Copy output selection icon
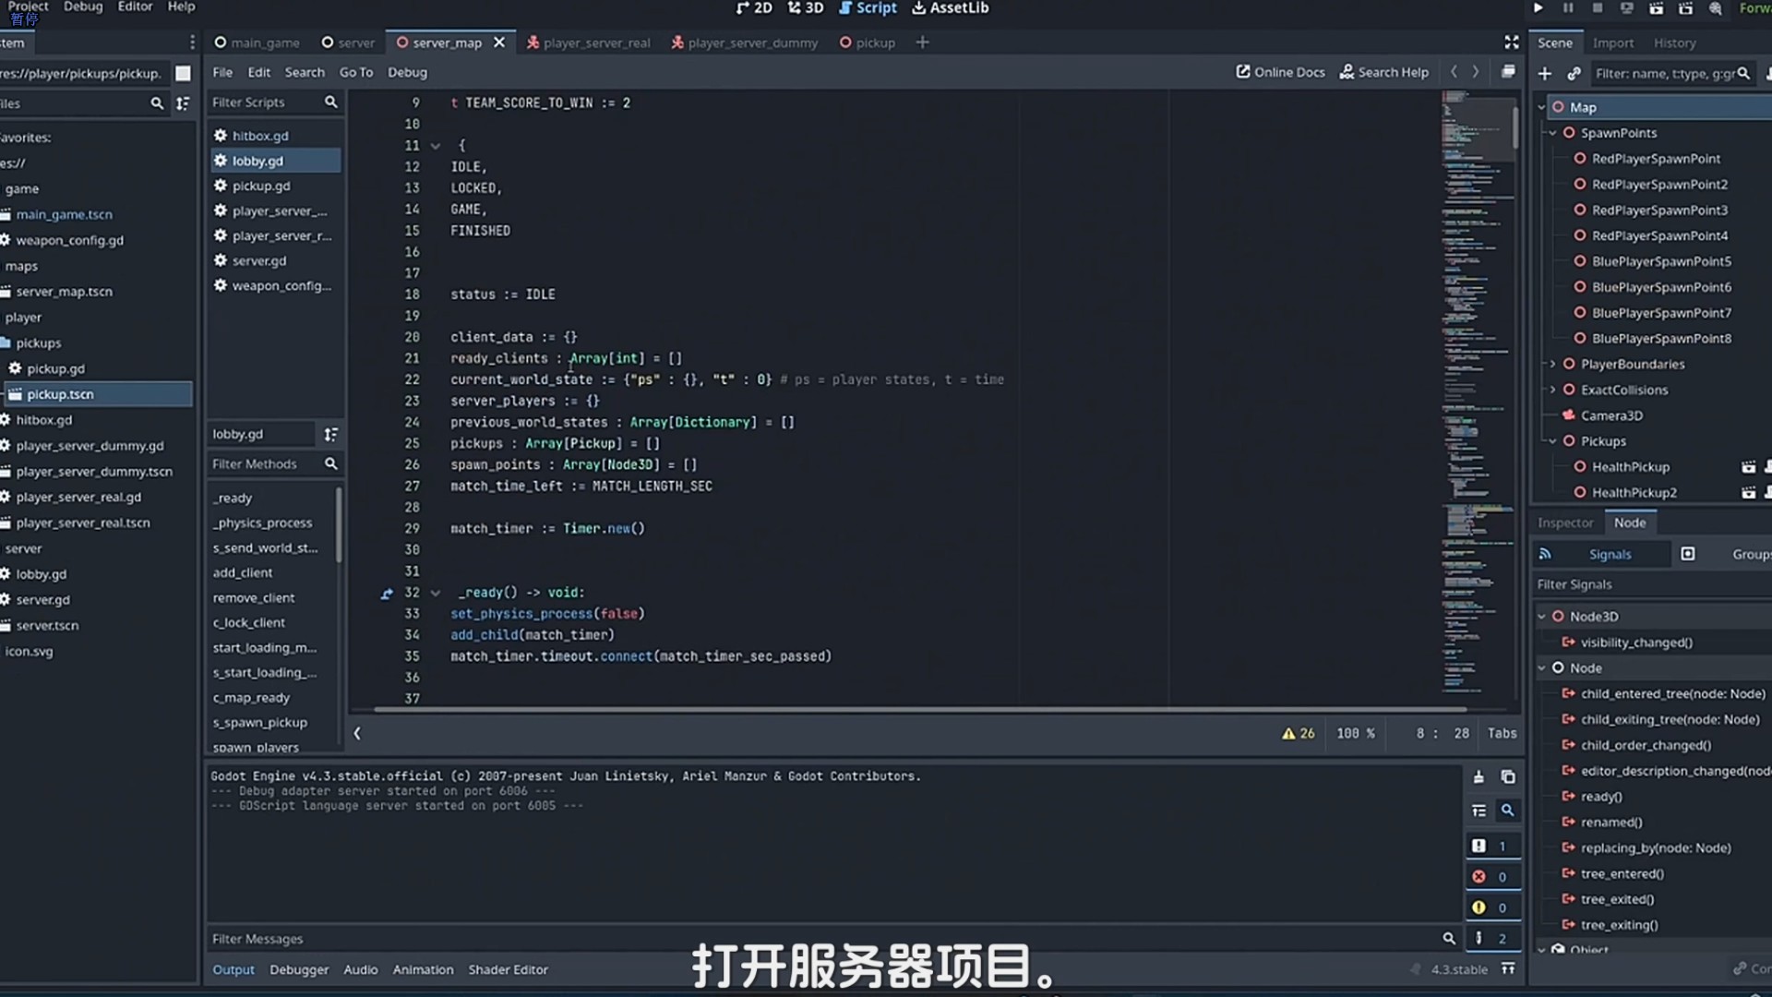1772x997 pixels. coord(1507,776)
